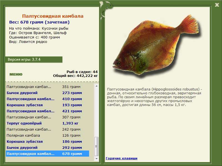This screenshot has width=222, height=166.
Task: Open the Горячие клавиши link
Action: [121, 158]
